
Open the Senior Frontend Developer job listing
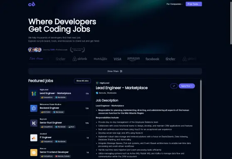59,152
